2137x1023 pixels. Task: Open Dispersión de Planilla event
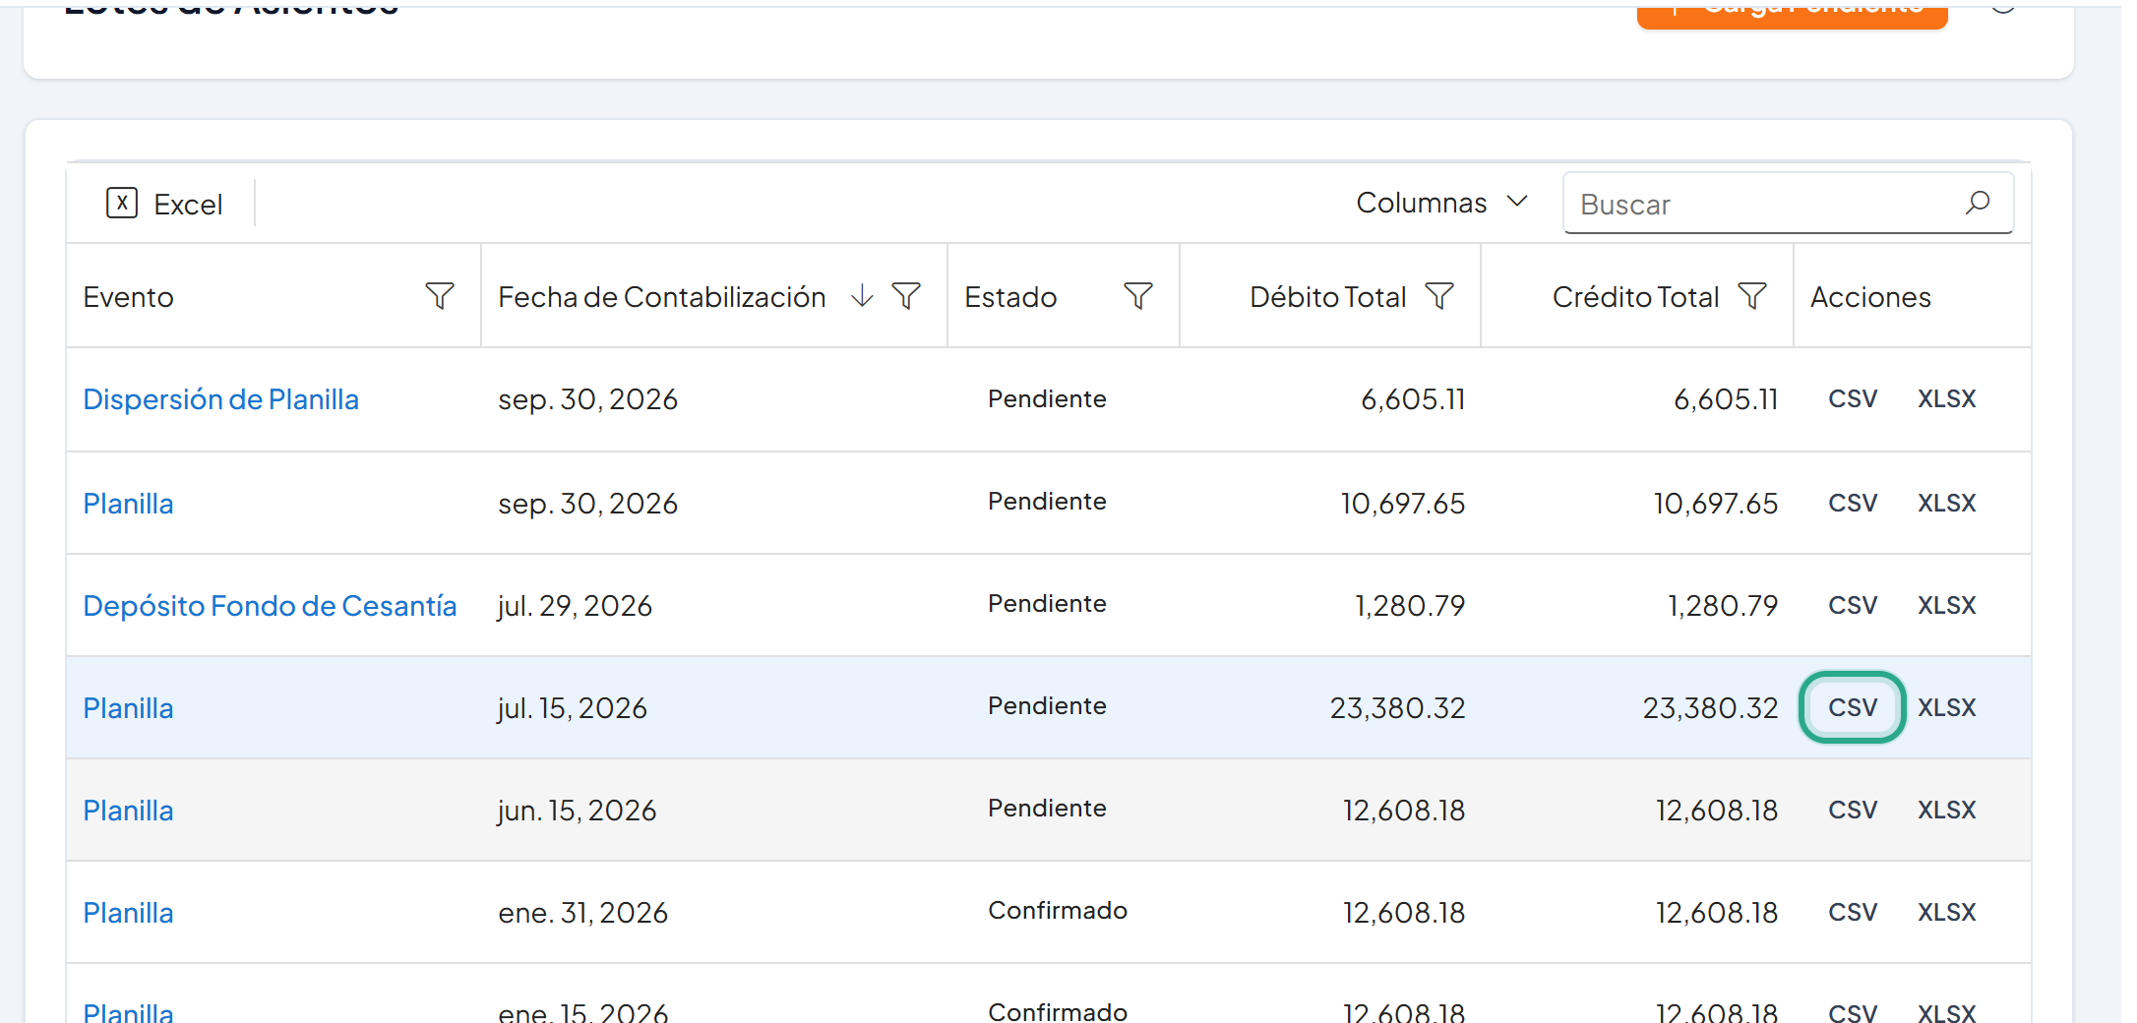(221, 399)
